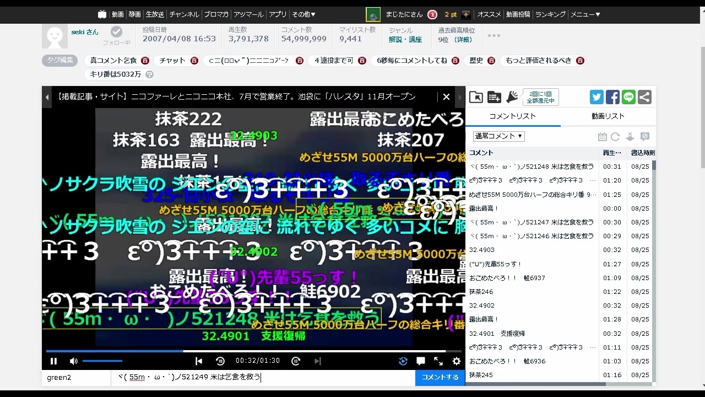705x397 pixels.
Task: Toggle comment NG filter icon
Action: coord(645,137)
